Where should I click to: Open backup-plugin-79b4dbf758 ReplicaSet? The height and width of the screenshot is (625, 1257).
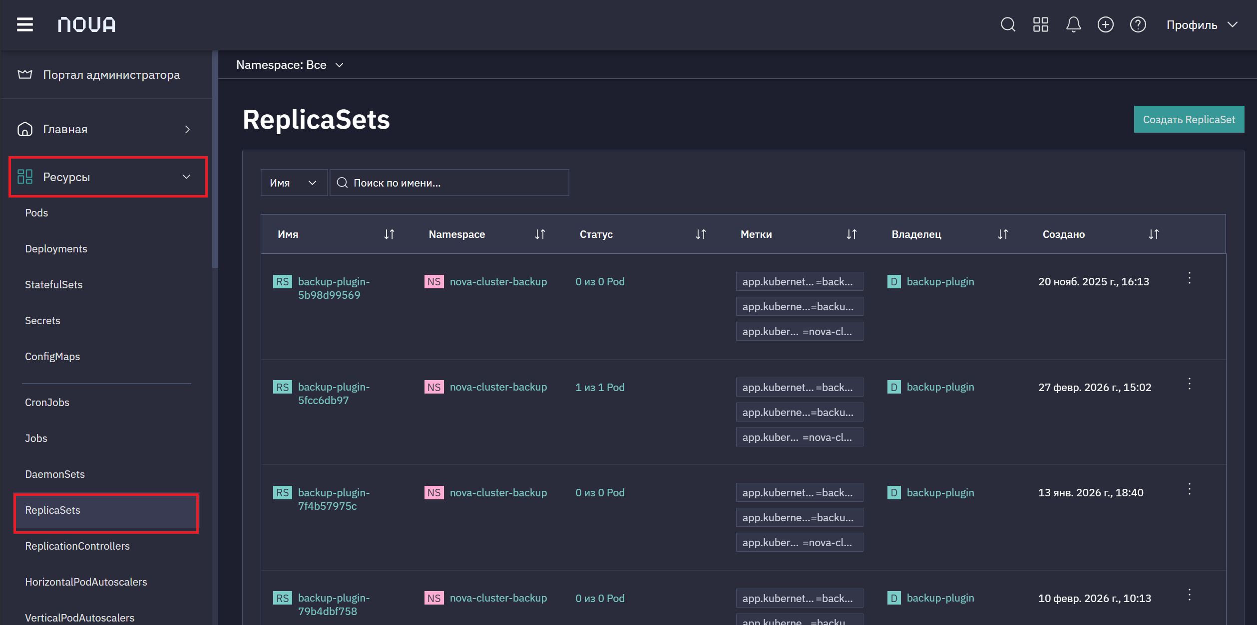334,605
